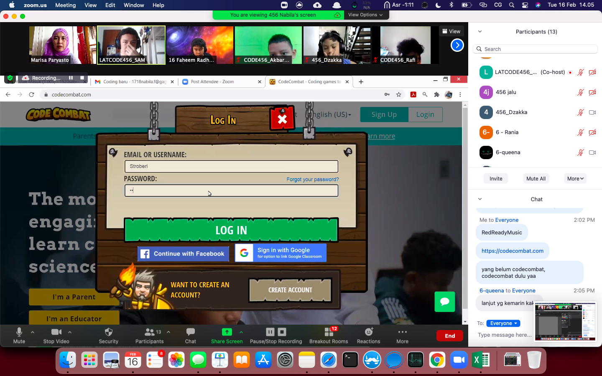Click green chat bubble widget on CodeCombat

(445, 301)
